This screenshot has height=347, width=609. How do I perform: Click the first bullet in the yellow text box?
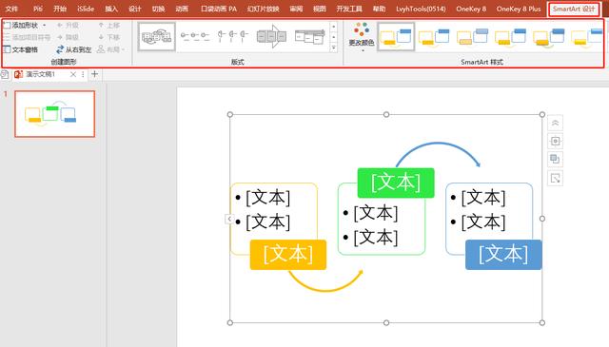tap(263, 198)
